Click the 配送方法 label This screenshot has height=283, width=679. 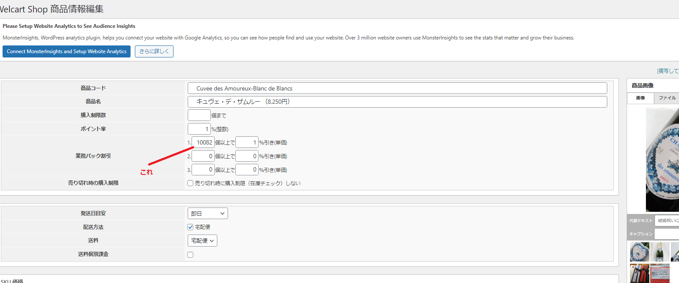click(93, 227)
